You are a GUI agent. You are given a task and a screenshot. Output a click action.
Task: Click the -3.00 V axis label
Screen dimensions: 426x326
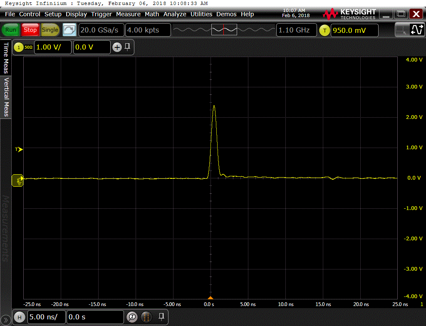(413, 269)
